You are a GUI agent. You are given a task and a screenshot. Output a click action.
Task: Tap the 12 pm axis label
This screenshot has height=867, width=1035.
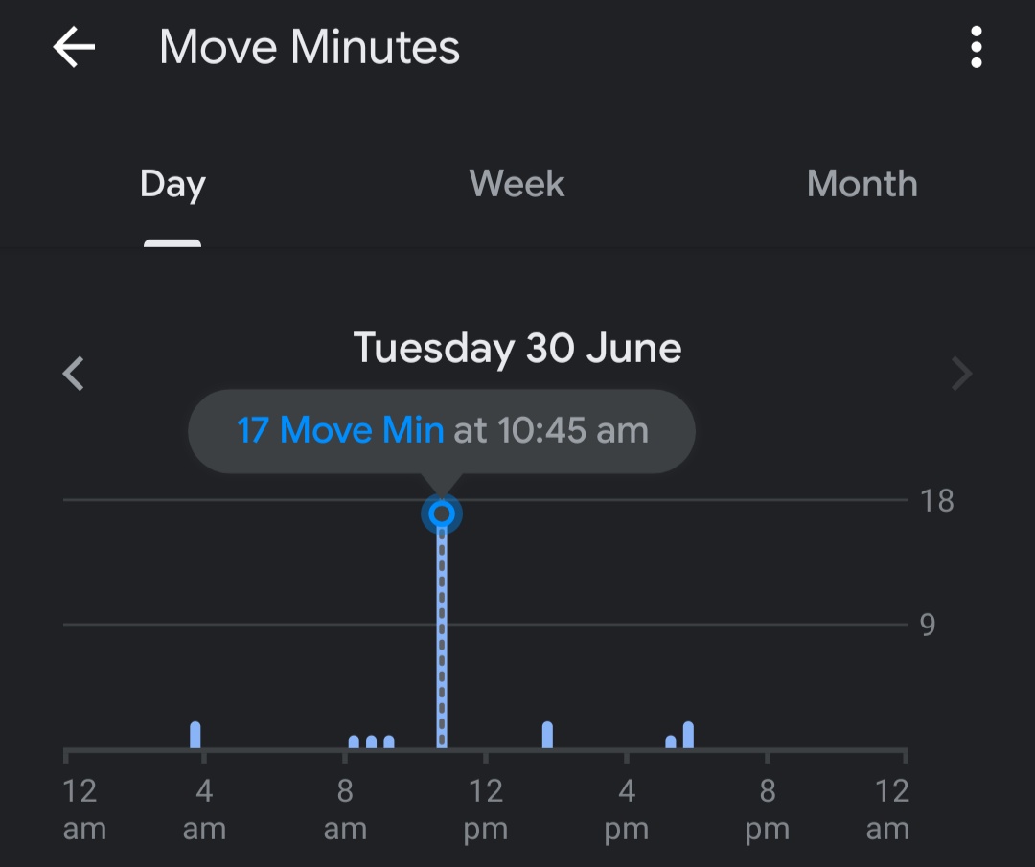(485, 810)
